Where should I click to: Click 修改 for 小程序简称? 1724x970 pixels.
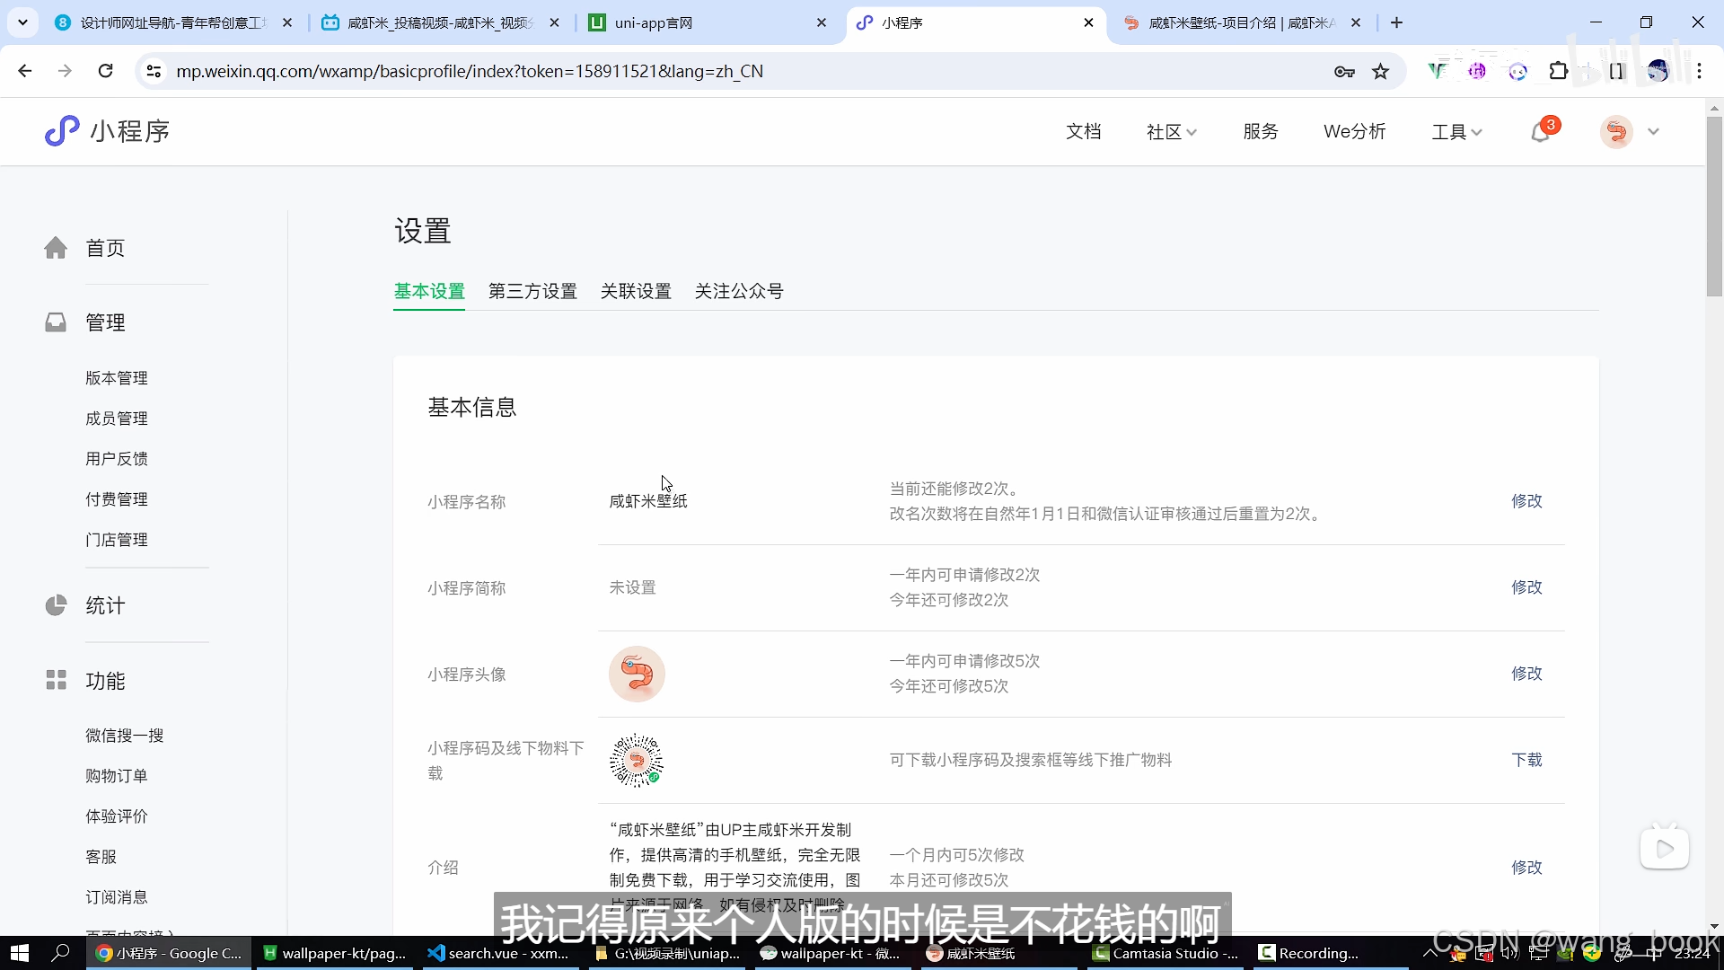point(1526,587)
